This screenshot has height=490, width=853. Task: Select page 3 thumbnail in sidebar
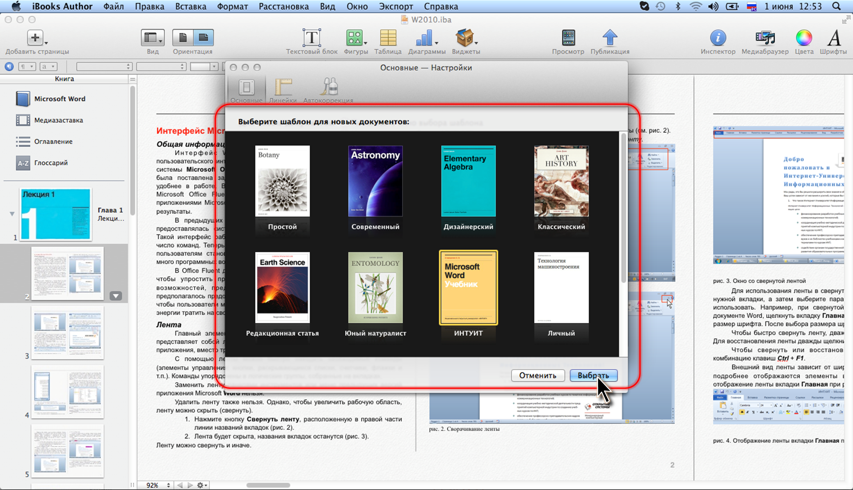point(67,333)
